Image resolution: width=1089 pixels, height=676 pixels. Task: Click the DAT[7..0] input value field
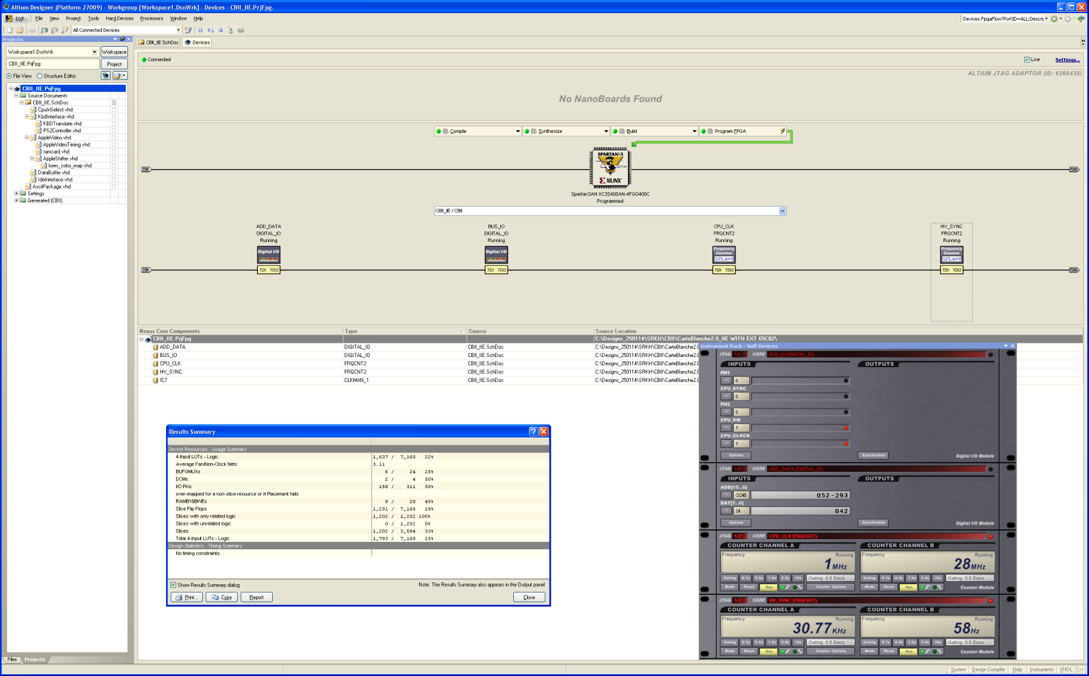pos(741,511)
